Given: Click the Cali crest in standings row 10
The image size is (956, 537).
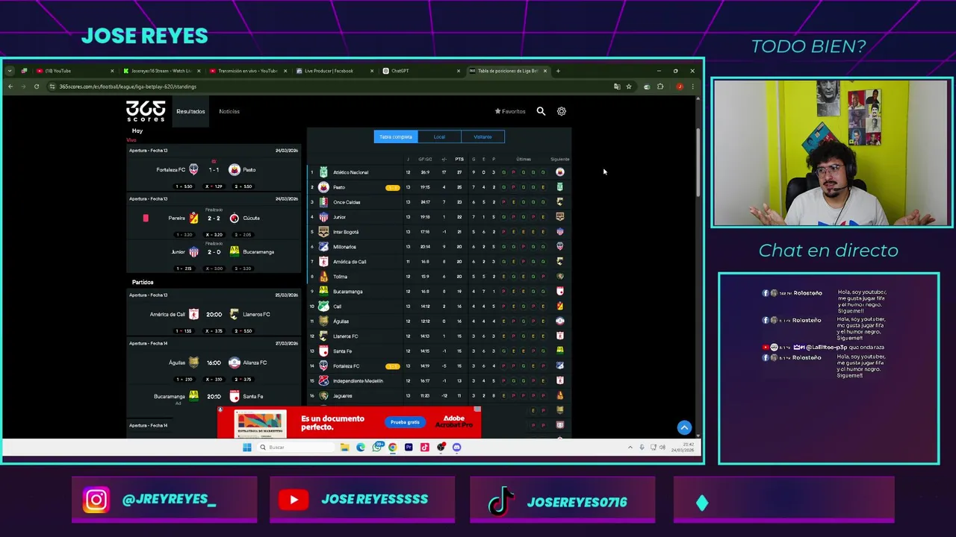Looking at the screenshot, I should pos(323,307).
